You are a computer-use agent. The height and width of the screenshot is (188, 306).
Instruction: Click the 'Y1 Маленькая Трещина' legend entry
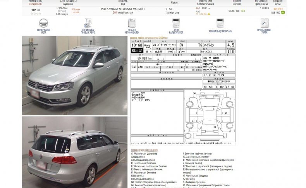(x=195, y=176)
